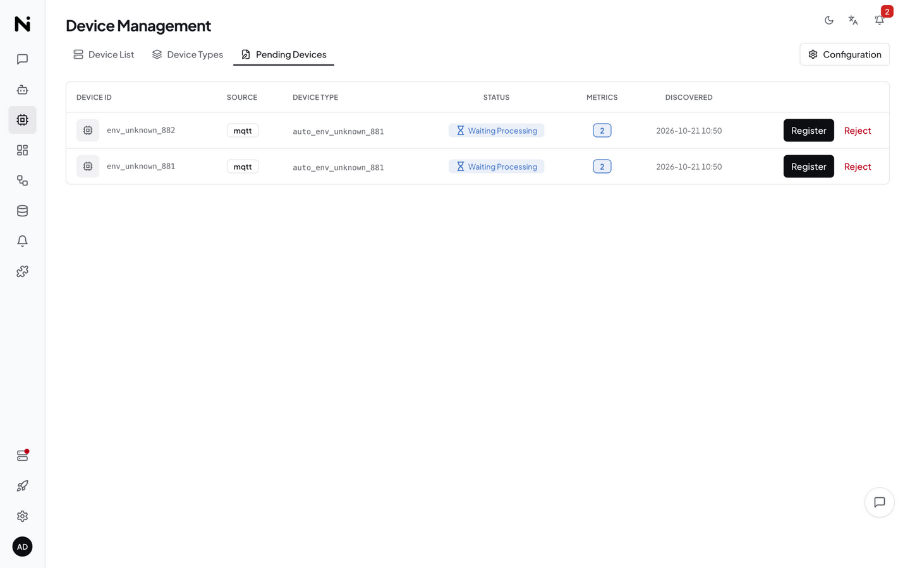The image size is (910, 568).
Task: Open the settings gear in the sidebar
Action: click(22, 516)
